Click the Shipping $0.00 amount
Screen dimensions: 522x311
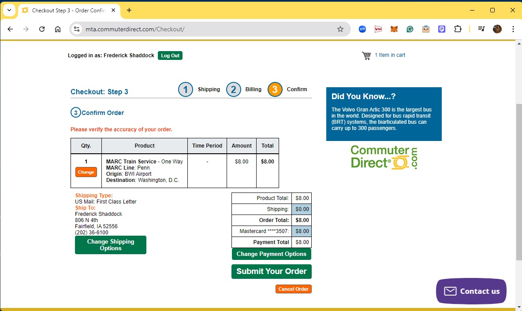pyautogui.click(x=302, y=209)
